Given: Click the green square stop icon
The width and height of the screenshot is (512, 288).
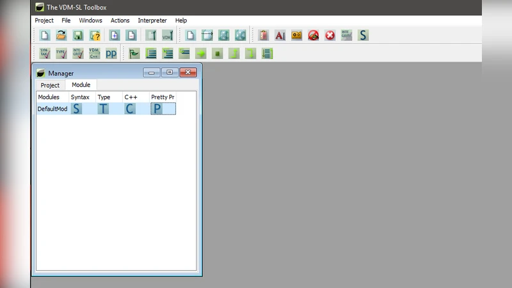Looking at the screenshot, I should [x=217, y=53].
